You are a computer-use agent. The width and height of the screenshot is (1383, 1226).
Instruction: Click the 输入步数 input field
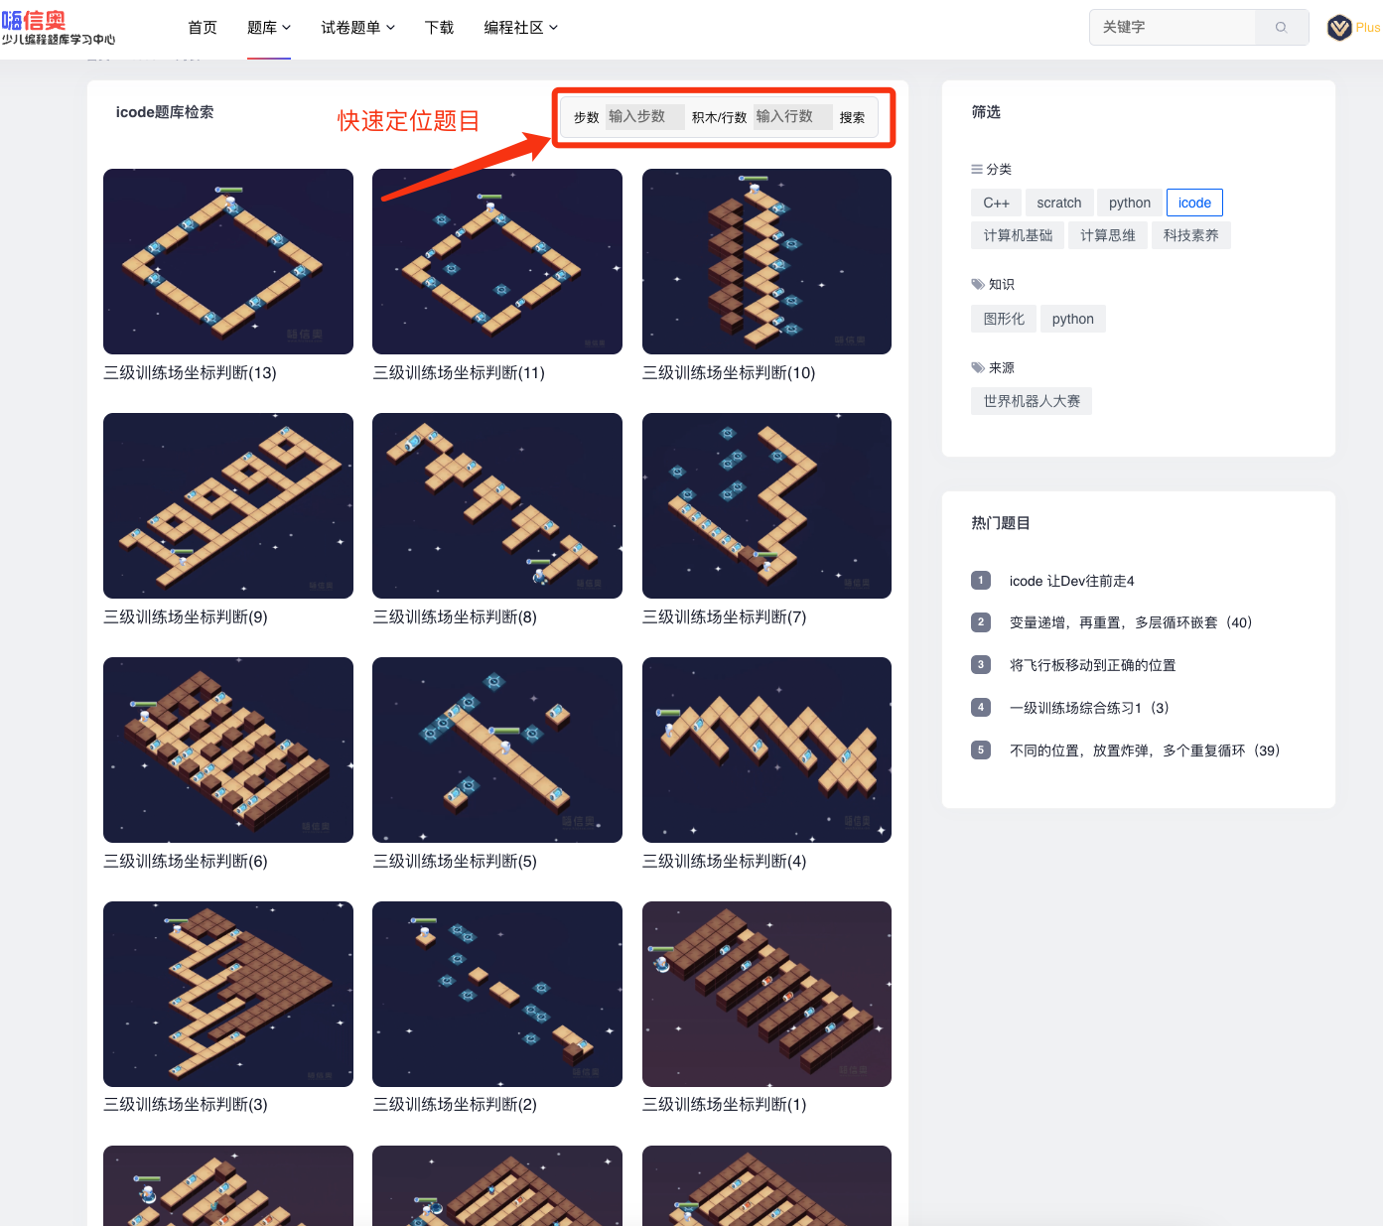click(645, 117)
